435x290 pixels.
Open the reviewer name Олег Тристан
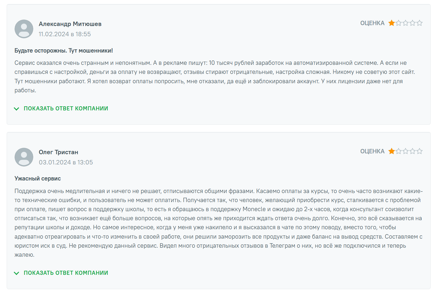[58, 152]
